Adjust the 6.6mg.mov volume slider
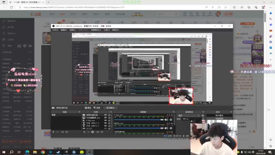This screenshot has height=155, width=275. coord(139,120)
